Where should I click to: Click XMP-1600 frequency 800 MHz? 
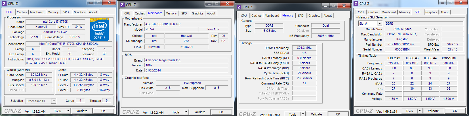(449, 63)
